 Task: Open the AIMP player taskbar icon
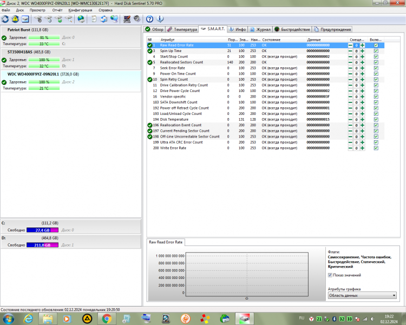click(x=87, y=318)
